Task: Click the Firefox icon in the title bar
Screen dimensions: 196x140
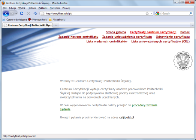Action: 3,3
